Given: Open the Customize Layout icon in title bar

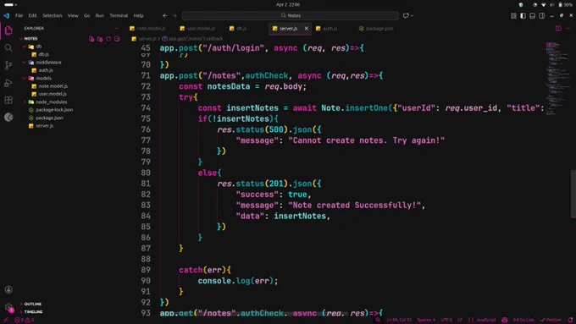Looking at the screenshot, I should point(513,16).
